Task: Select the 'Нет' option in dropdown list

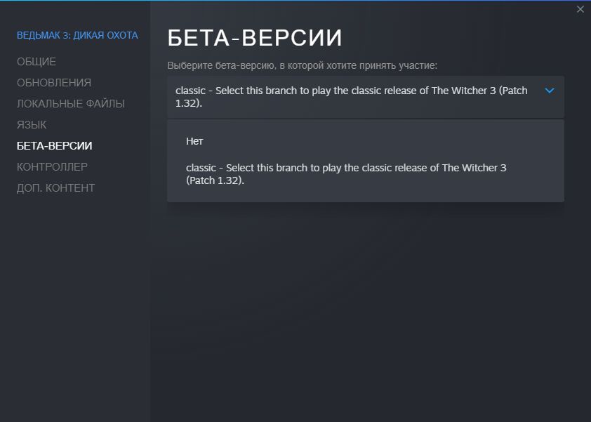Action: [x=194, y=141]
